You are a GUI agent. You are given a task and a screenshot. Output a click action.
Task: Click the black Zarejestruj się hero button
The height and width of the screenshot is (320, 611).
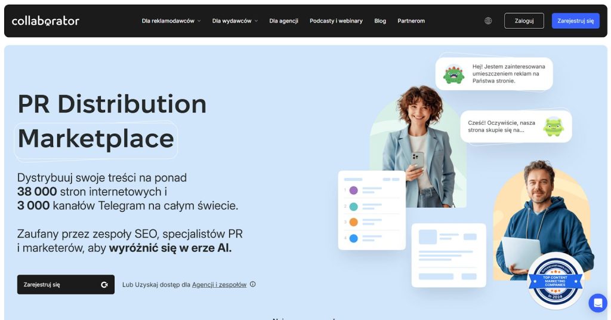pyautogui.click(x=66, y=285)
